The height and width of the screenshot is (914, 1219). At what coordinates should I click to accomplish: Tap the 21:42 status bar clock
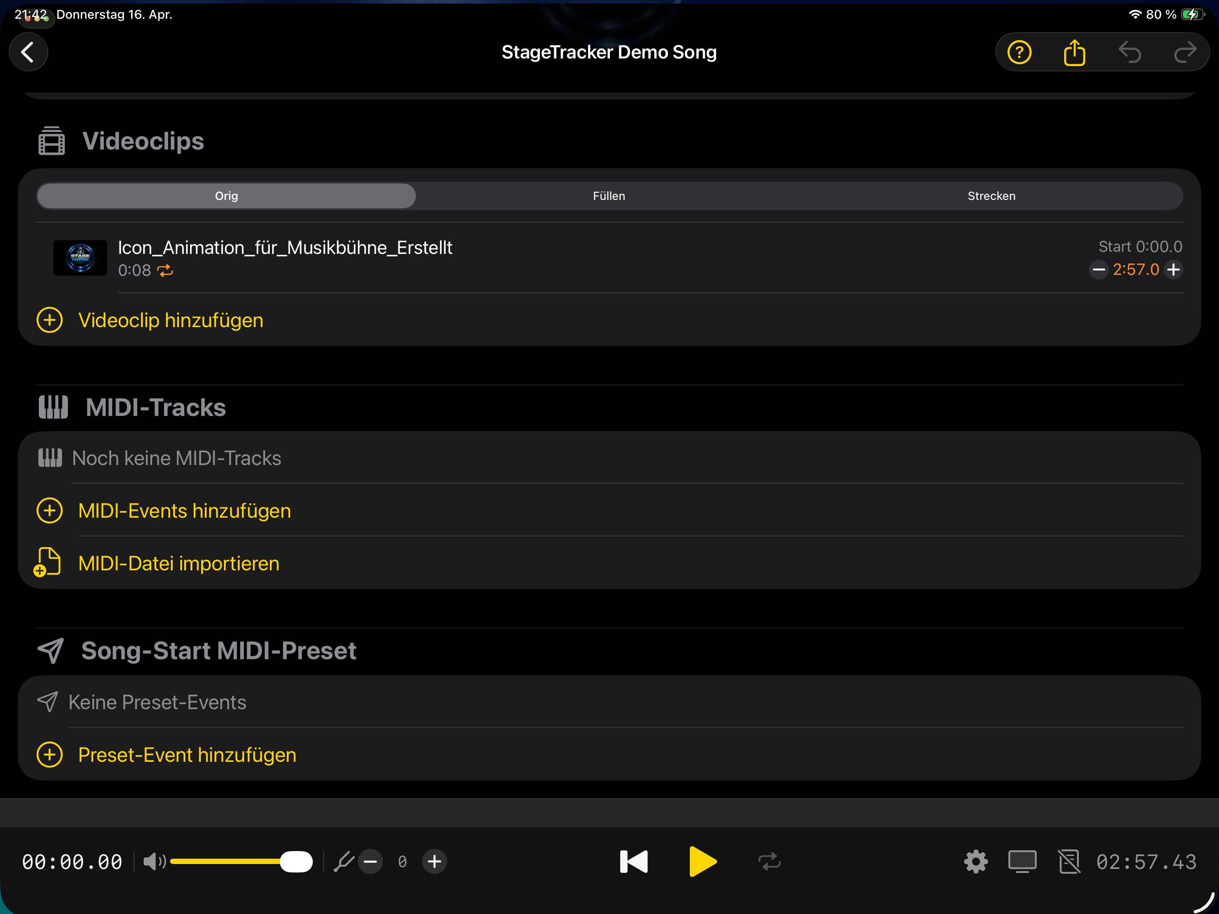coord(31,14)
